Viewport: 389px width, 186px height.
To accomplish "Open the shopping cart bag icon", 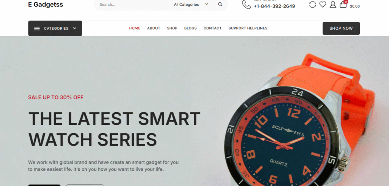I will tap(343, 5).
